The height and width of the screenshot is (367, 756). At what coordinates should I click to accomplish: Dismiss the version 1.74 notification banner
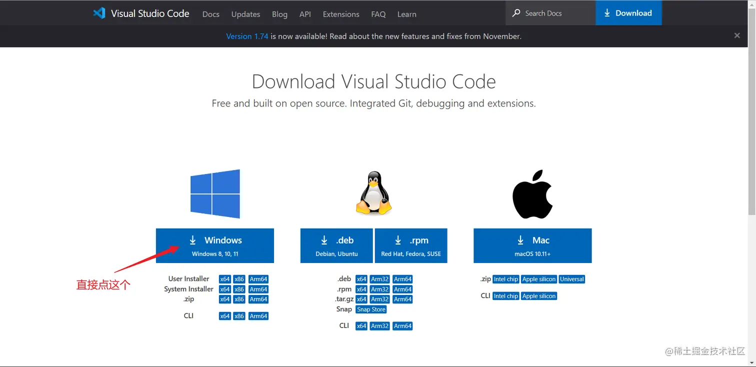[737, 35]
